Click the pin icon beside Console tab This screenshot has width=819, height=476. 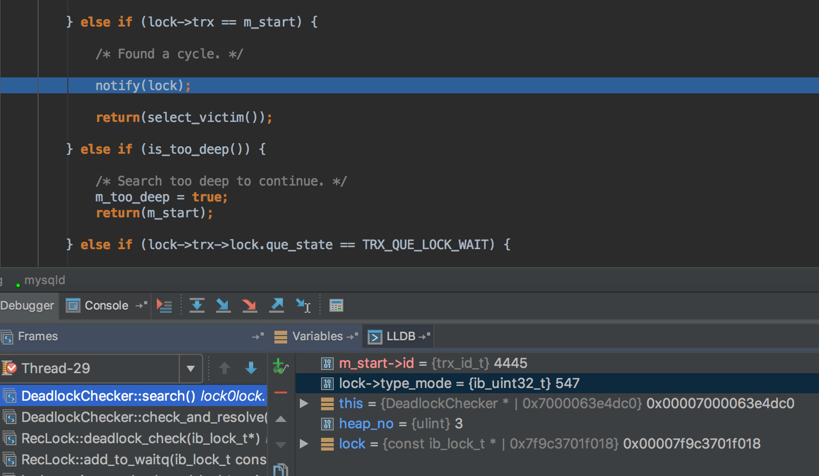141,305
